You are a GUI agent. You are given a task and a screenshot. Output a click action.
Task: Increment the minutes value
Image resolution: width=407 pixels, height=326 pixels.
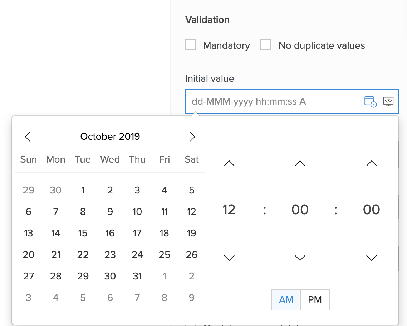pos(300,163)
